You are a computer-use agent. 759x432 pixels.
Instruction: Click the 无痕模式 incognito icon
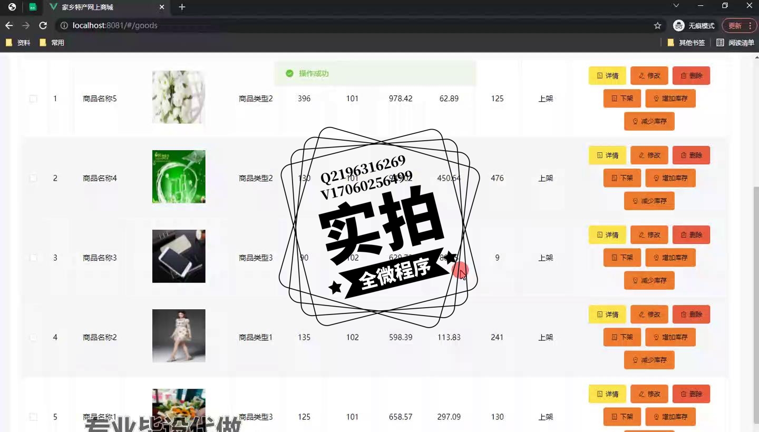(x=679, y=25)
